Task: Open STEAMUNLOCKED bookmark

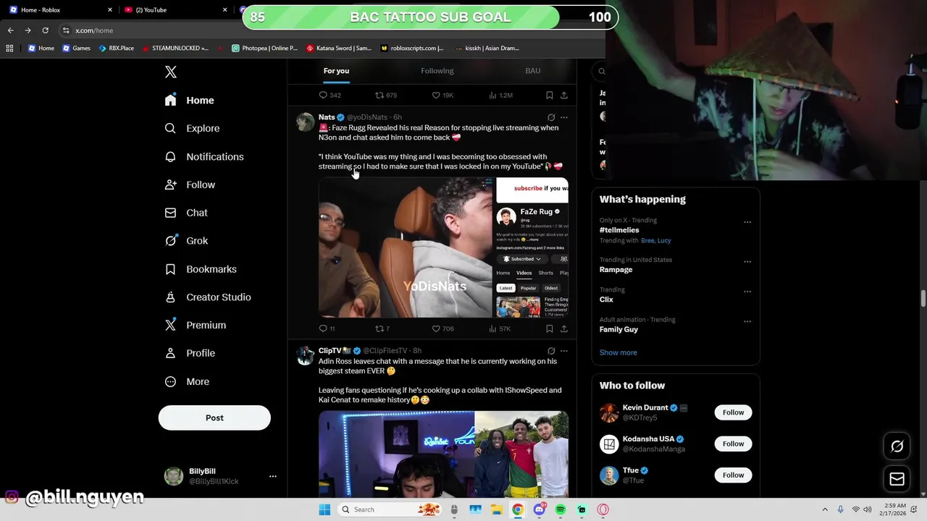Action: pyautogui.click(x=175, y=48)
